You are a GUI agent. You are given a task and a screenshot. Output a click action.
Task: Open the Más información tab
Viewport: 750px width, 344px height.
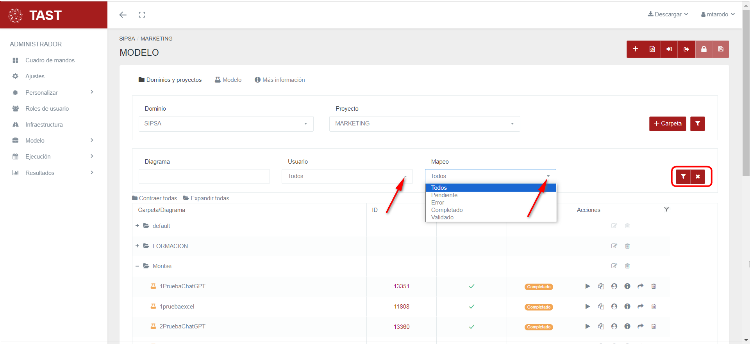[280, 80]
